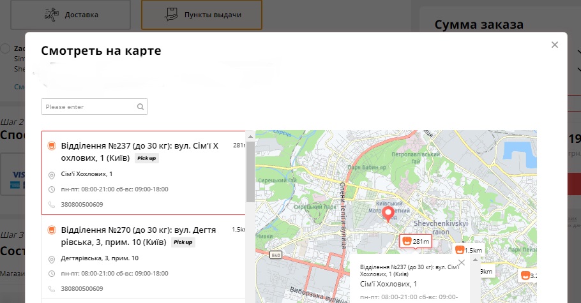Select the Пункты выдачи pickup tab
Screen dimensions: 581x303
pos(202,14)
